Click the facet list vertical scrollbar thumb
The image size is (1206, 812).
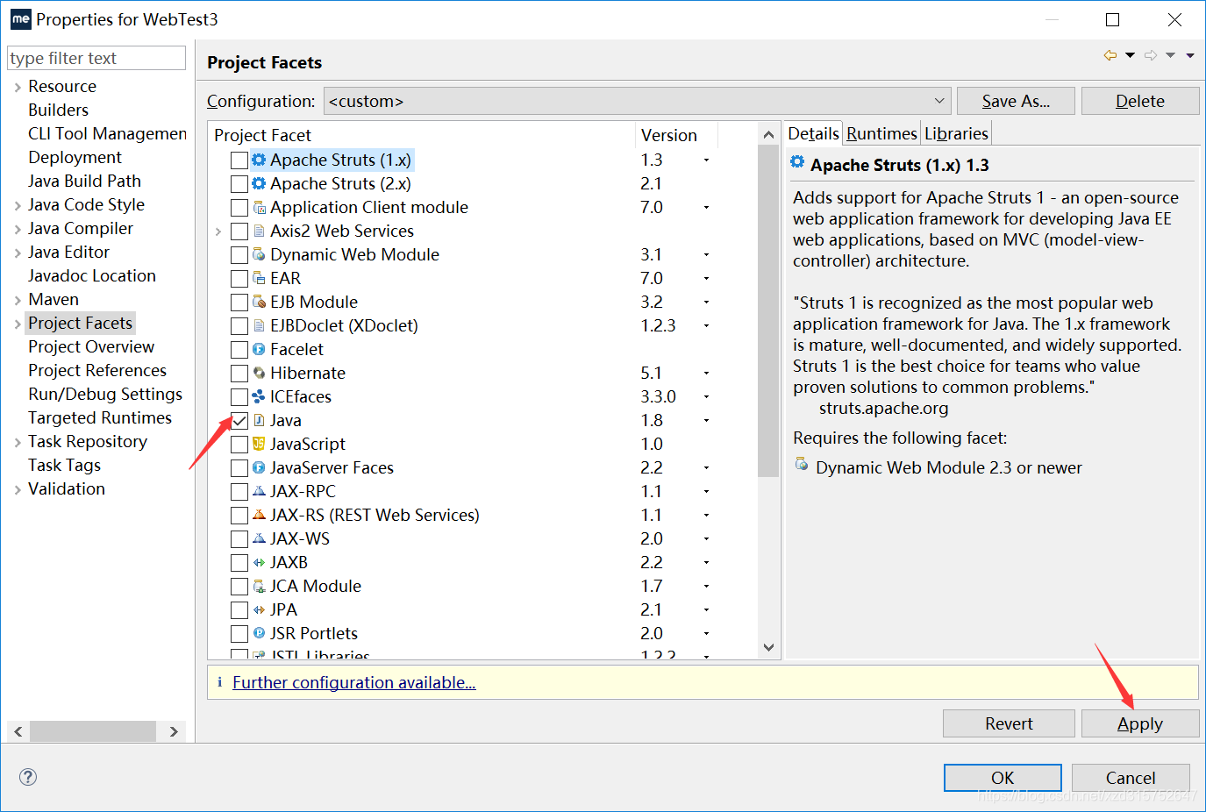point(768,311)
